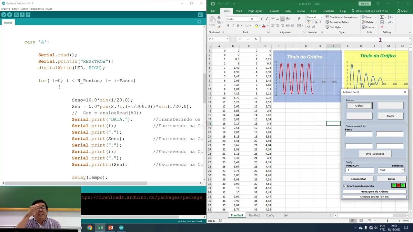The width and height of the screenshot is (413, 232).
Task: Create a new Arduino sketch
Action: click(16, 15)
